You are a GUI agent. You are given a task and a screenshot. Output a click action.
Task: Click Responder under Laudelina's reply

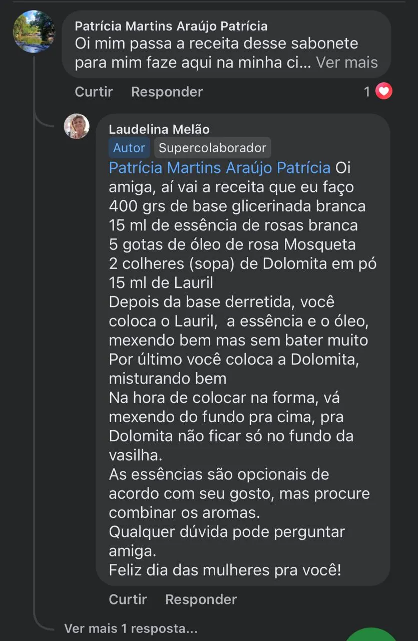(x=201, y=599)
